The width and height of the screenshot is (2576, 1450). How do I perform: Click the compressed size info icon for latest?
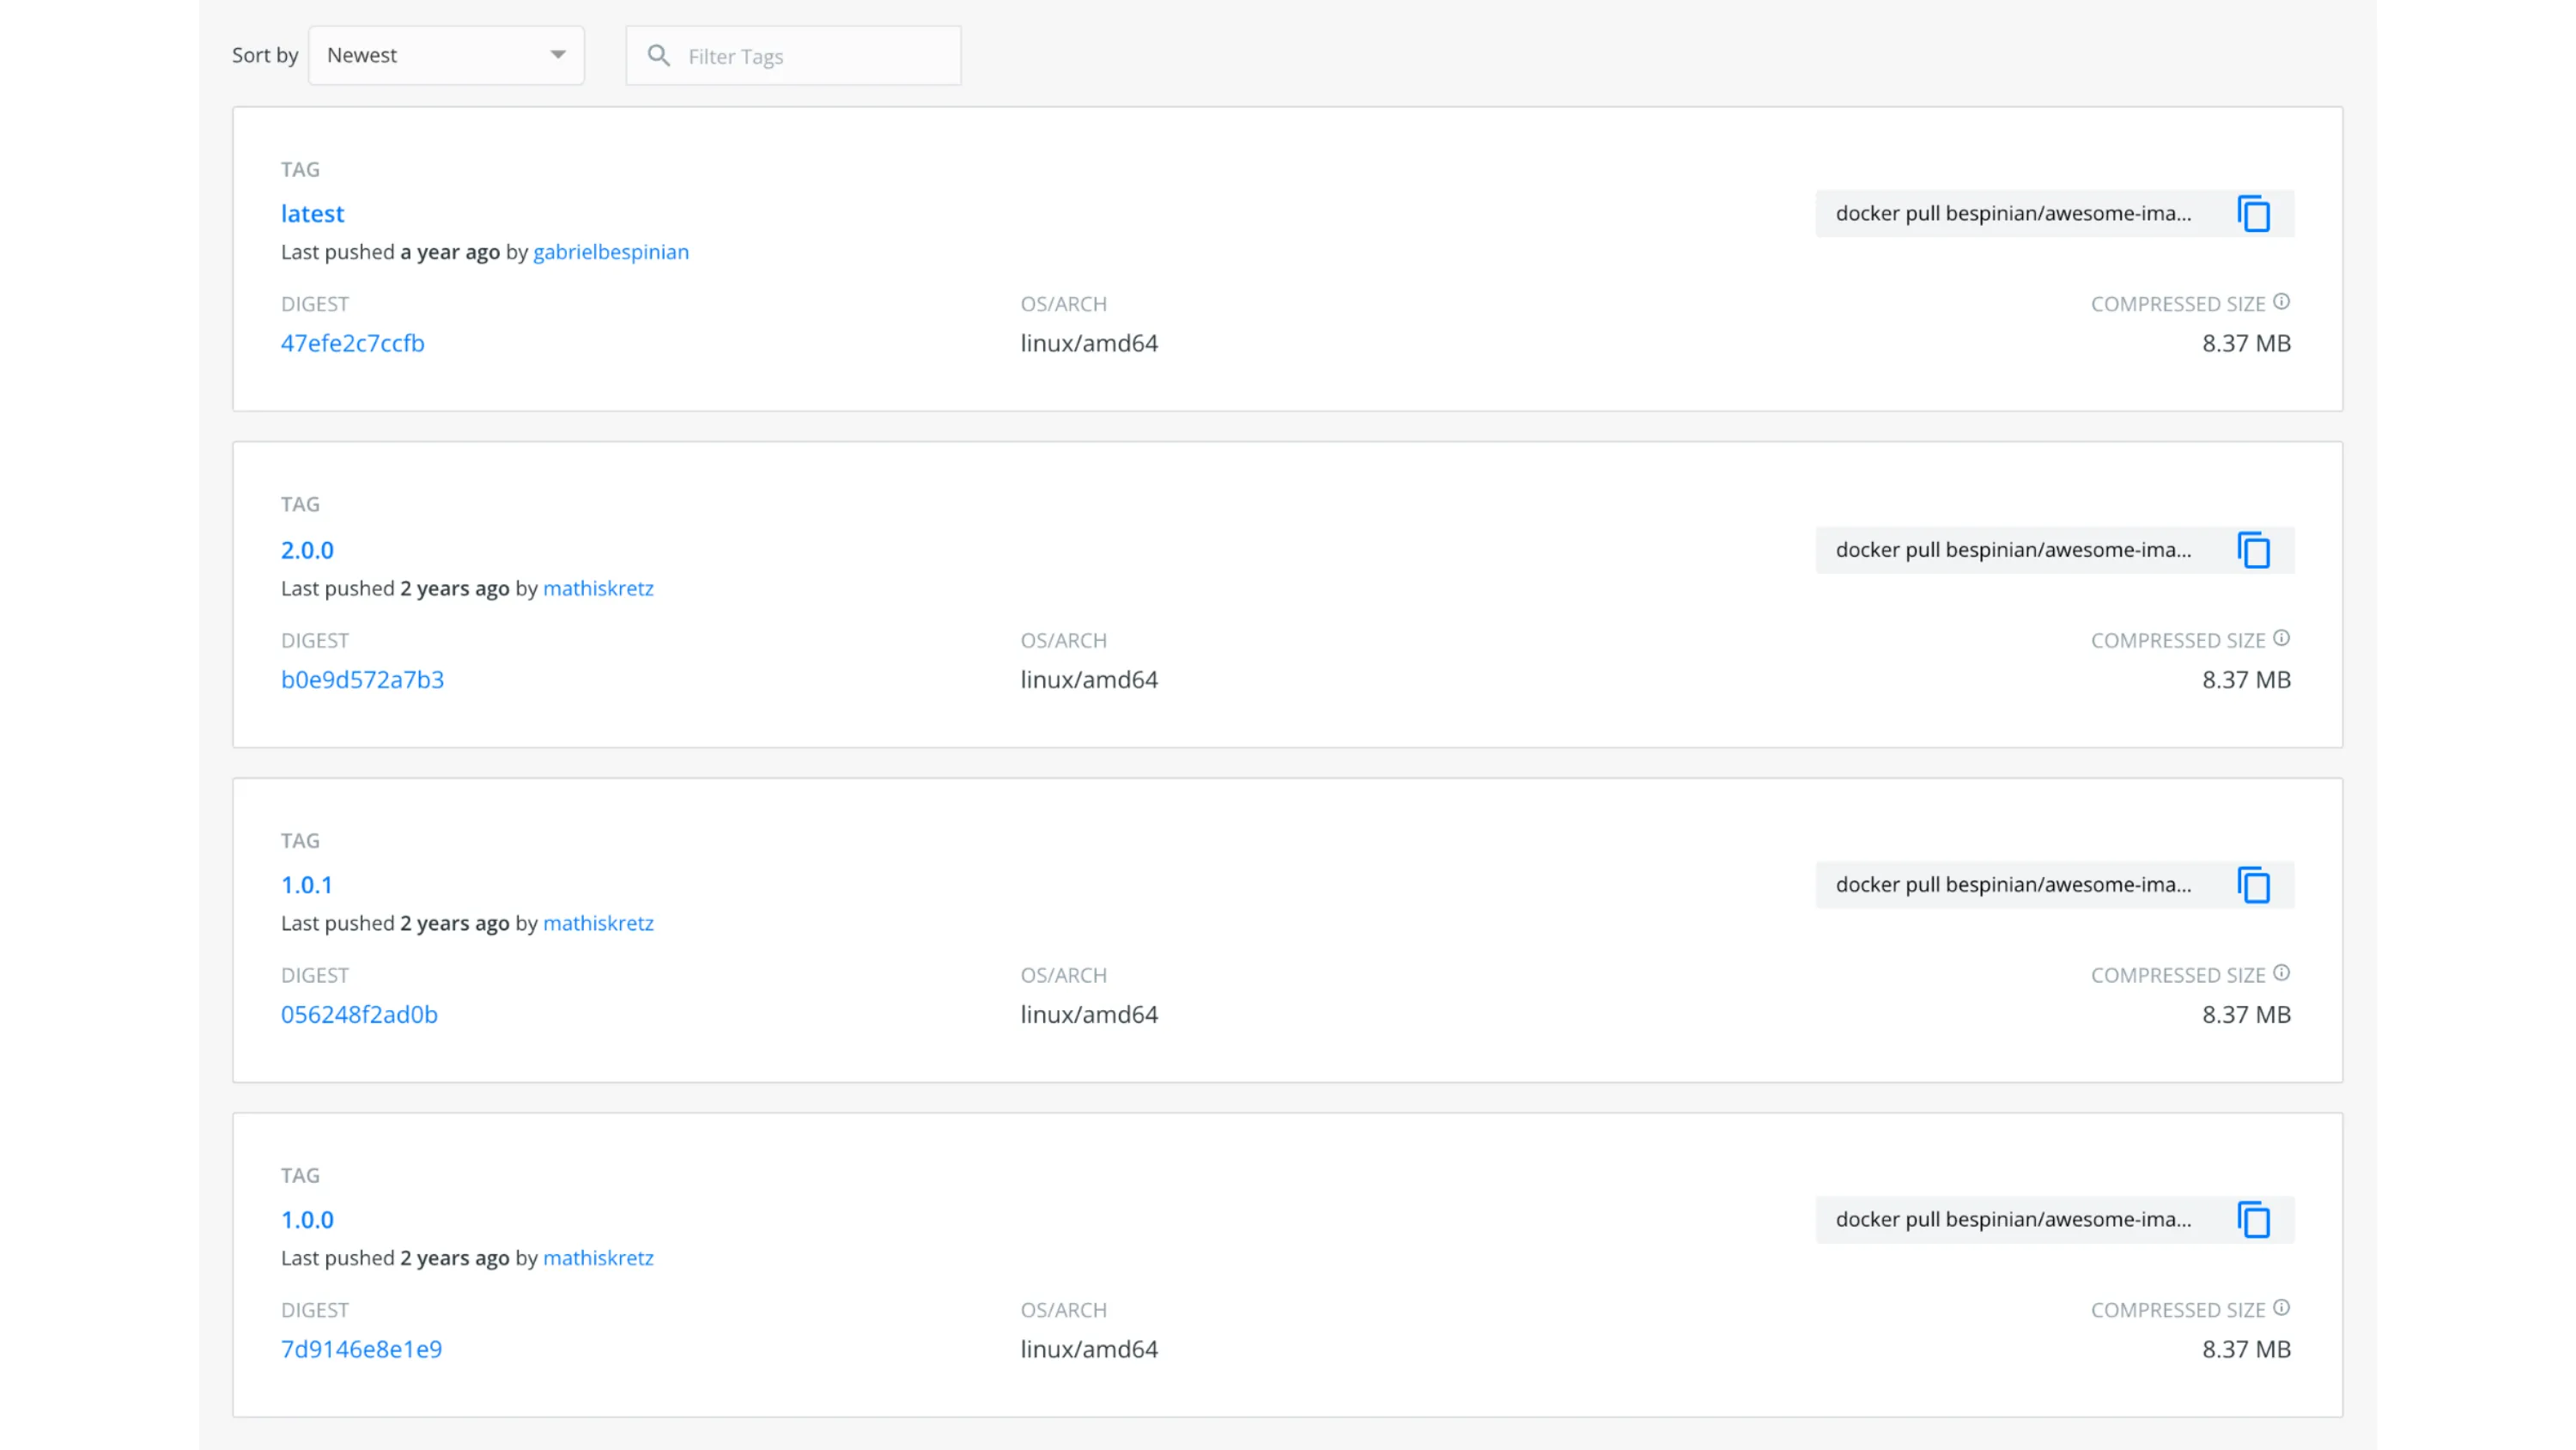tap(2281, 302)
